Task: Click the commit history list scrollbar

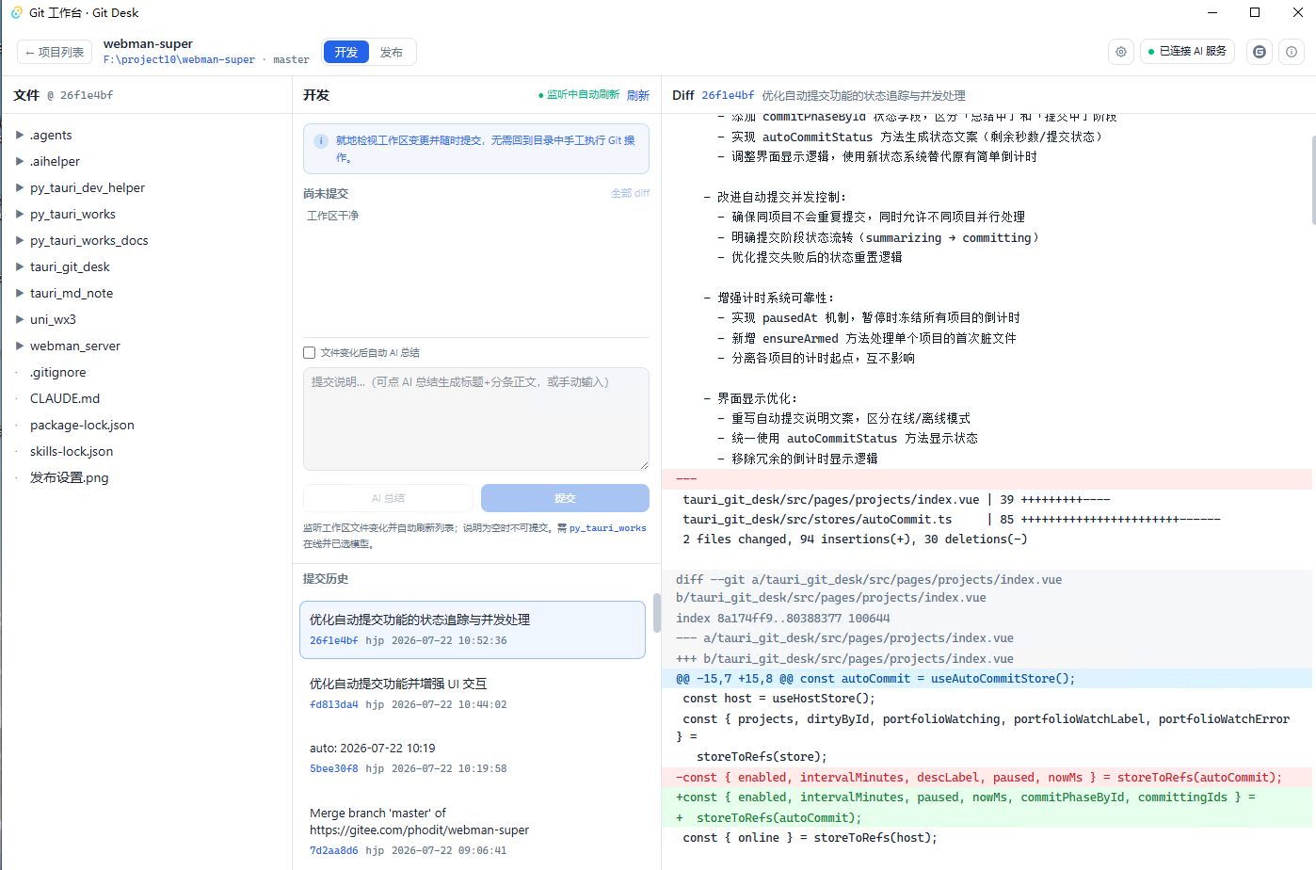Action: (656, 613)
